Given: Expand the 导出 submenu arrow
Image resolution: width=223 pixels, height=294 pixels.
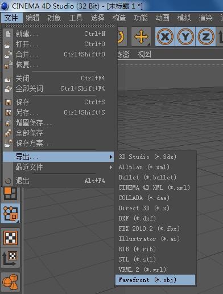Looking at the screenshot, I should tap(111, 157).
